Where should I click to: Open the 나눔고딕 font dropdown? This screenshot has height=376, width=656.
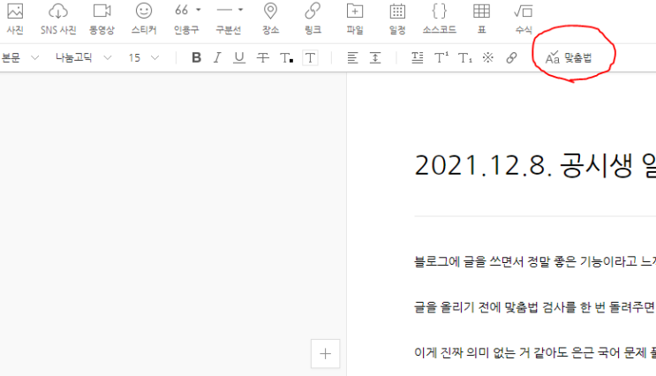83,57
